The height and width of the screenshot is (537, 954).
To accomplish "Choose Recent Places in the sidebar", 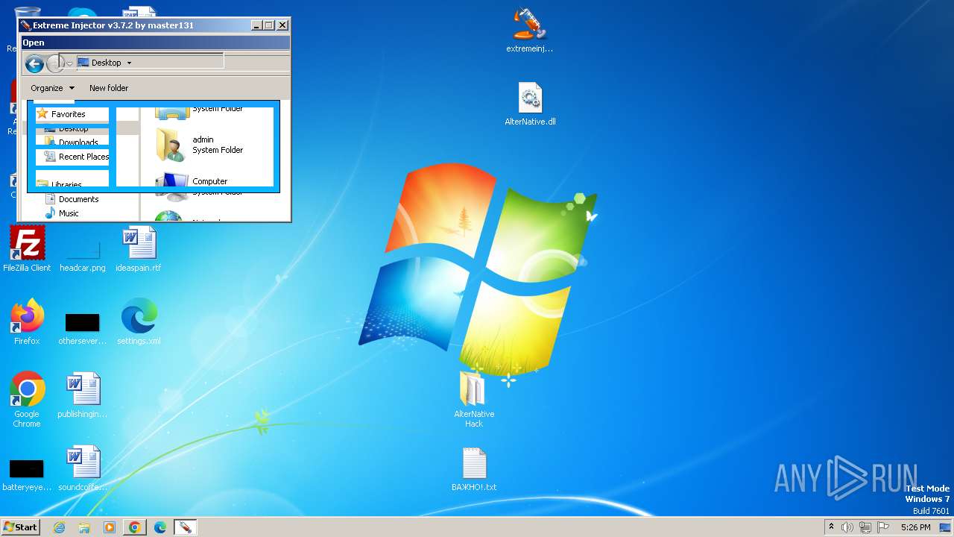I will (x=77, y=157).
